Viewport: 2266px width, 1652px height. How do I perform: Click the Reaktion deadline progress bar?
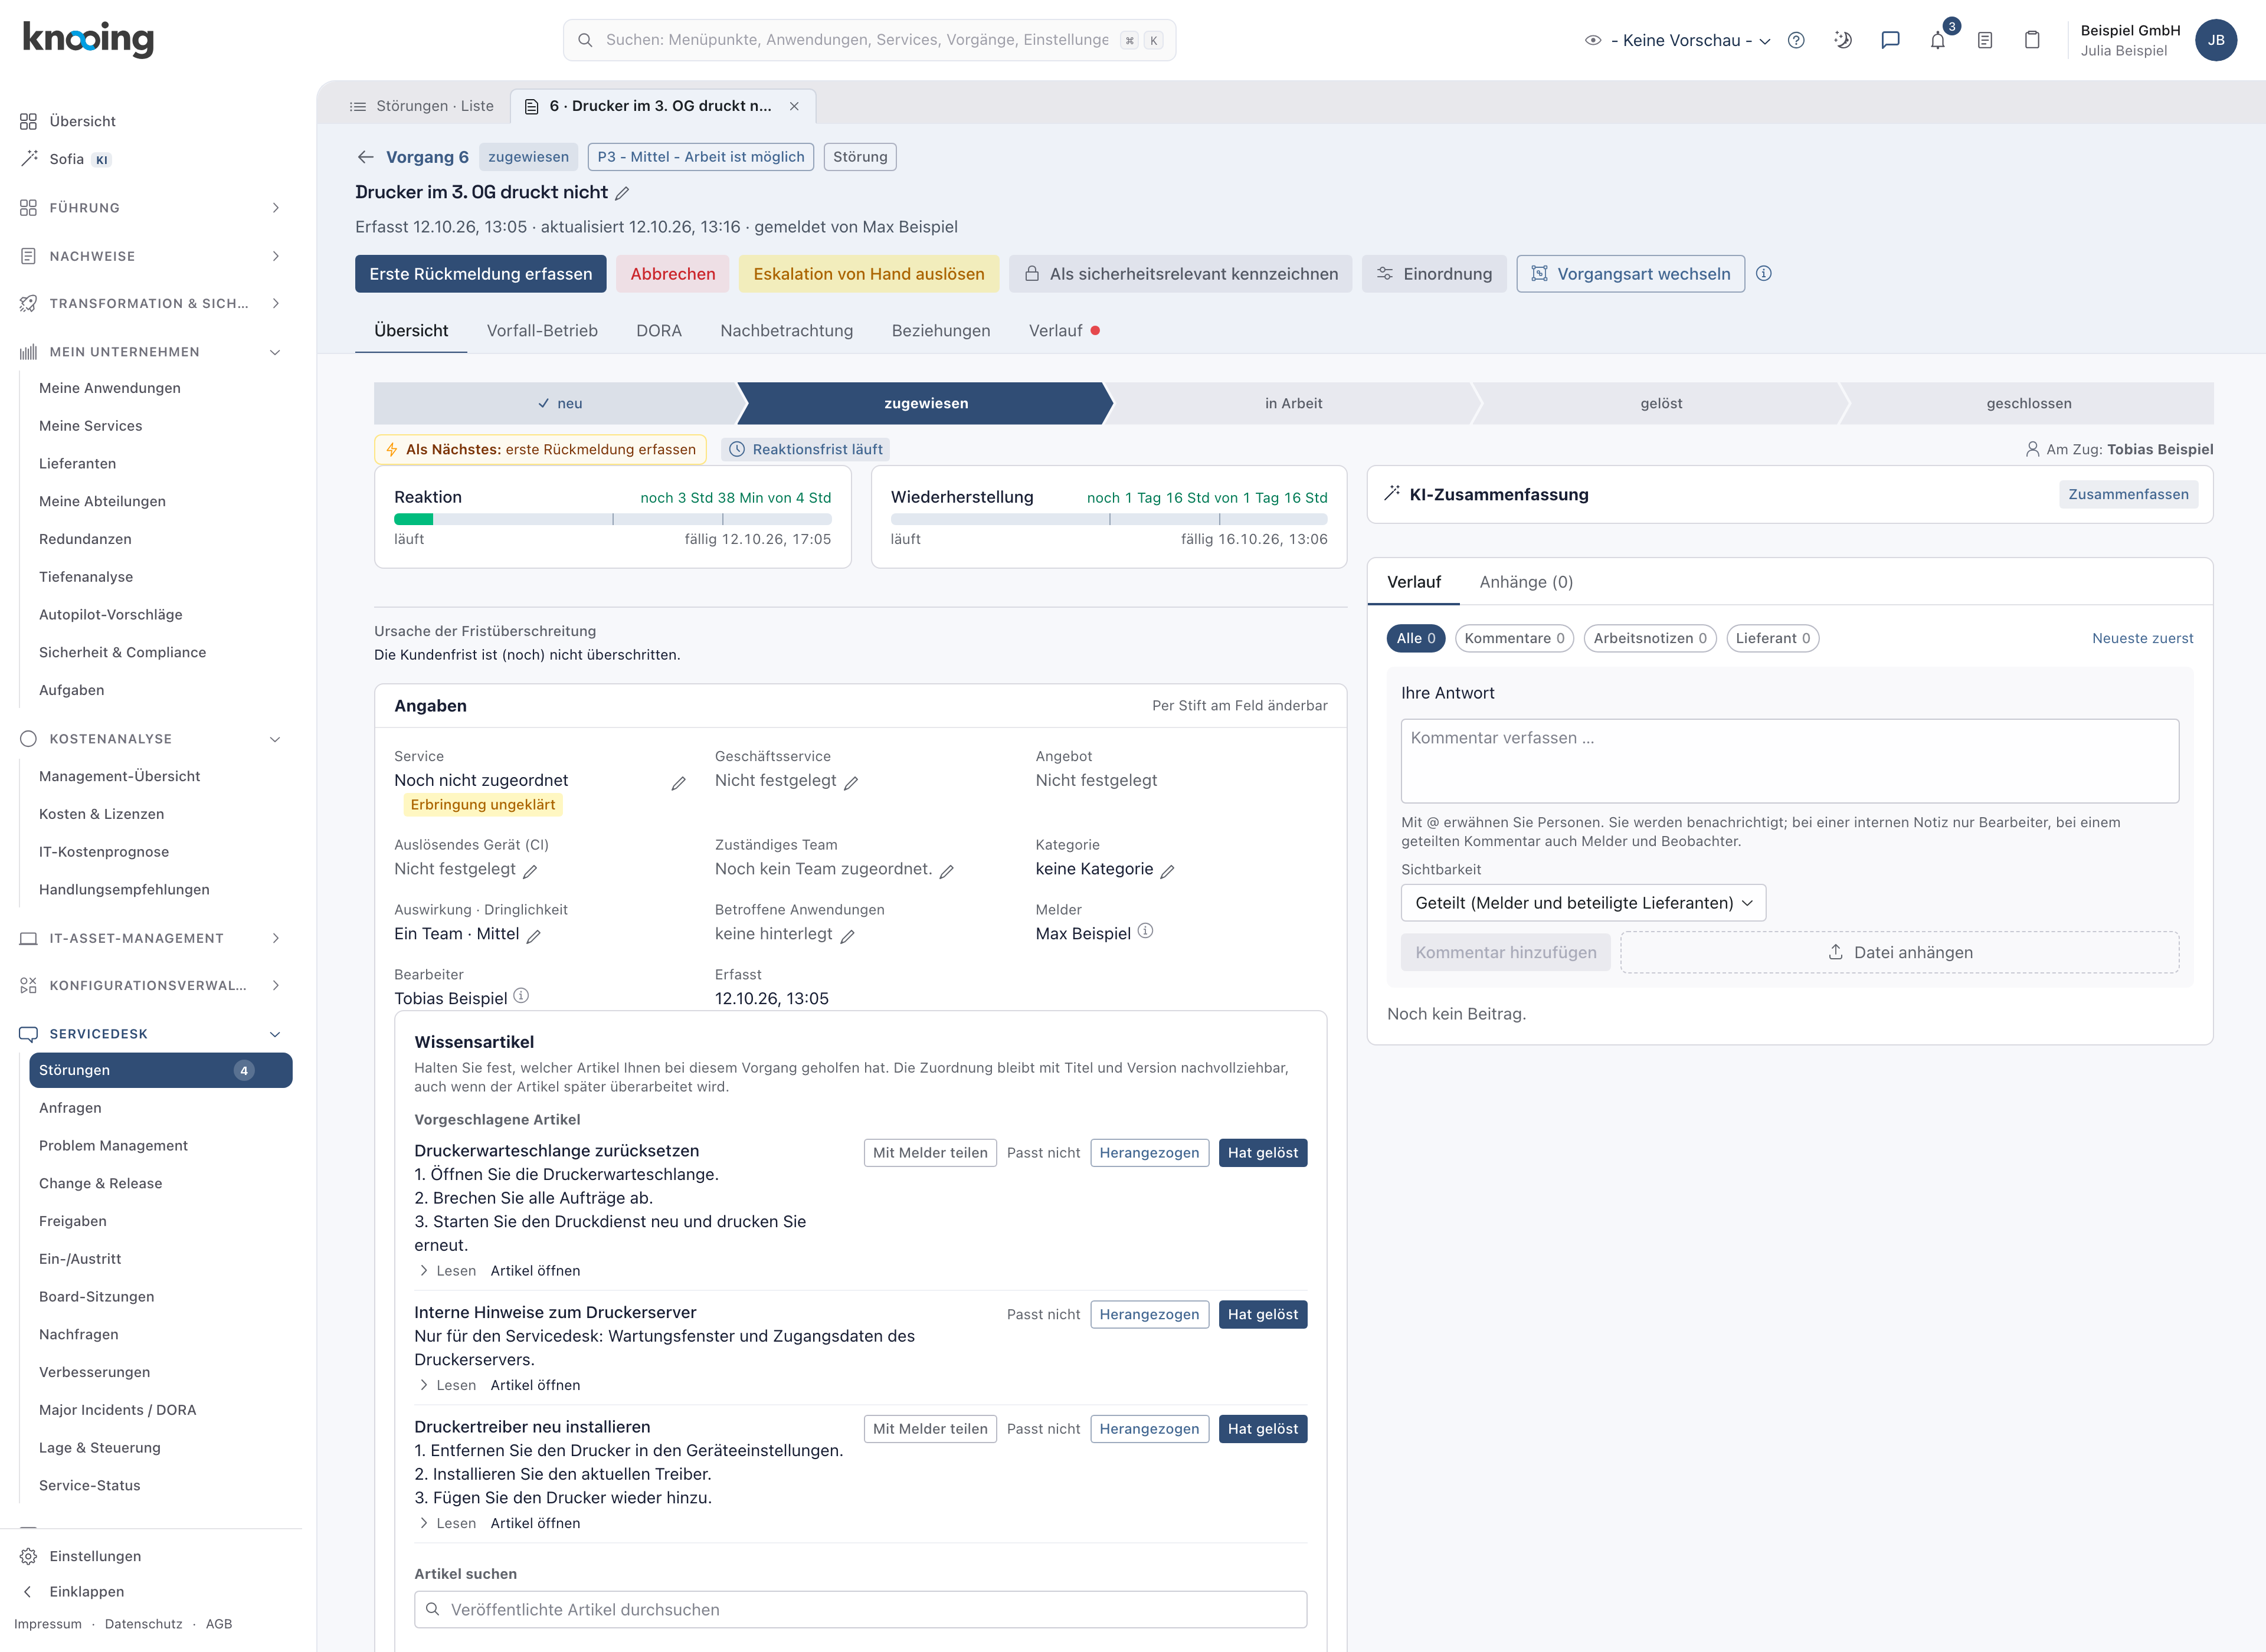tap(612, 519)
